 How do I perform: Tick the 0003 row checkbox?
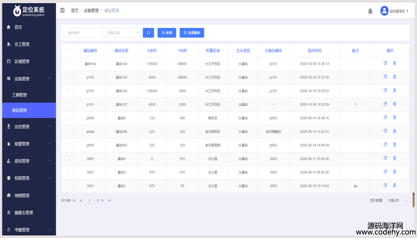[x=67, y=159]
